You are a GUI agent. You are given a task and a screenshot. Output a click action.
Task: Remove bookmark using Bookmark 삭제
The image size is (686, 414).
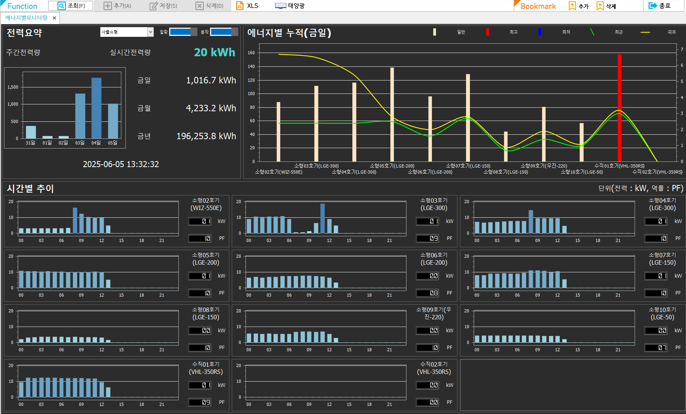[606, 6]
